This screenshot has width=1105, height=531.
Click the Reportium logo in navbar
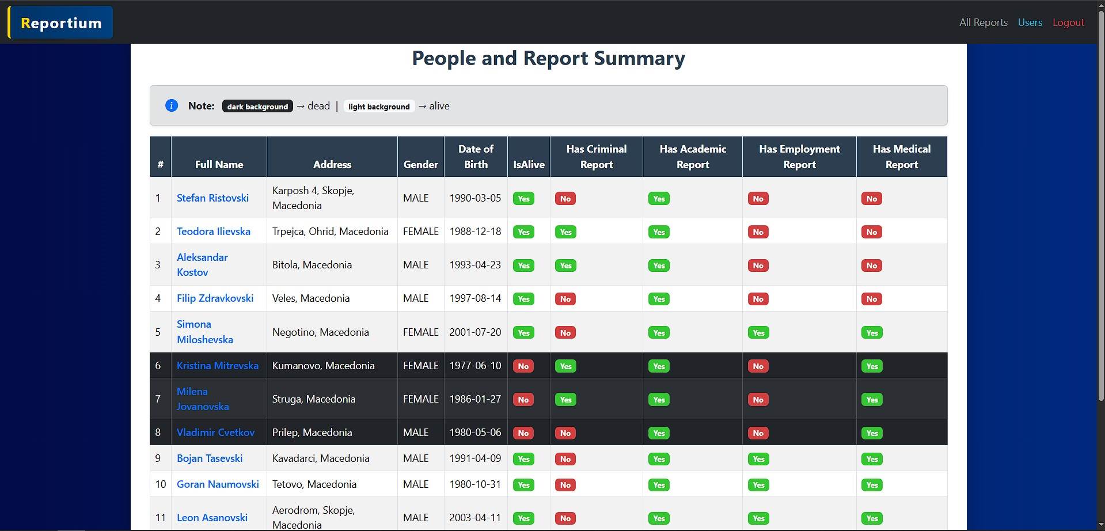[60, 22]
